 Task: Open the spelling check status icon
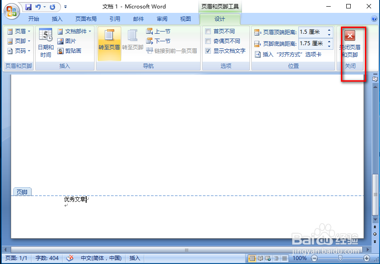[70, 258]
